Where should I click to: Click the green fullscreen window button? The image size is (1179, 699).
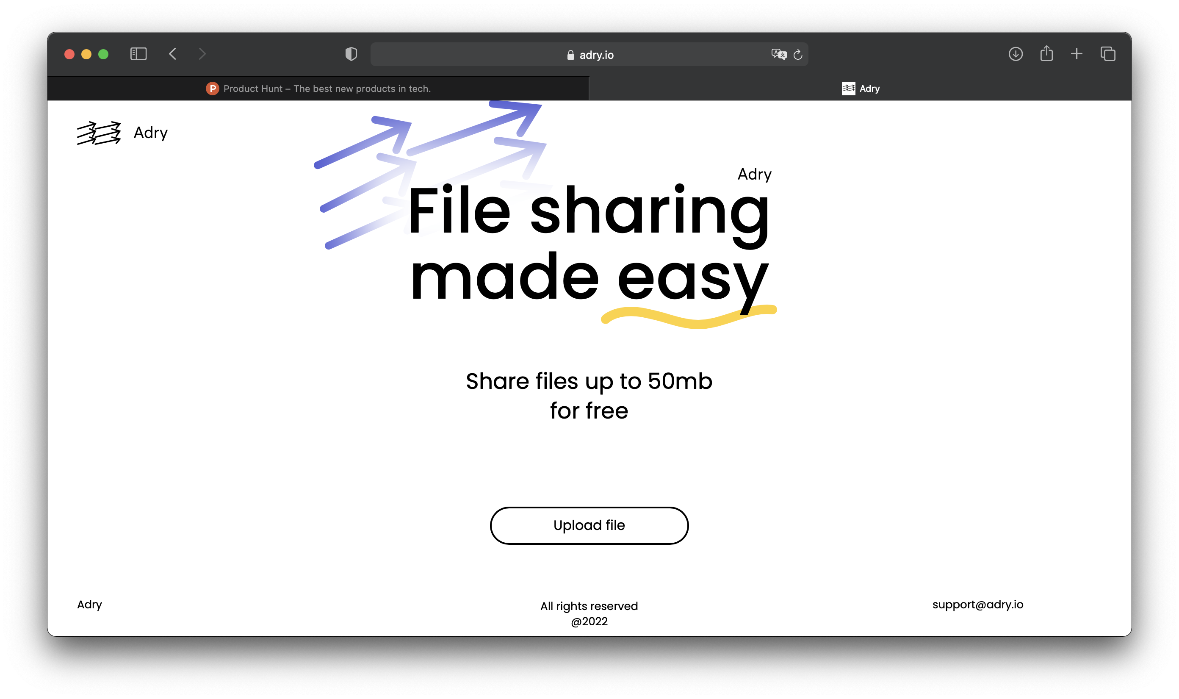coord(104,54)
